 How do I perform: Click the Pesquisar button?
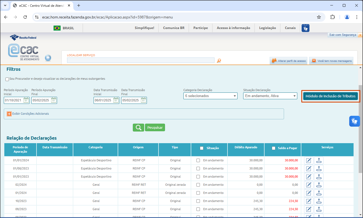tap(155, 127)
